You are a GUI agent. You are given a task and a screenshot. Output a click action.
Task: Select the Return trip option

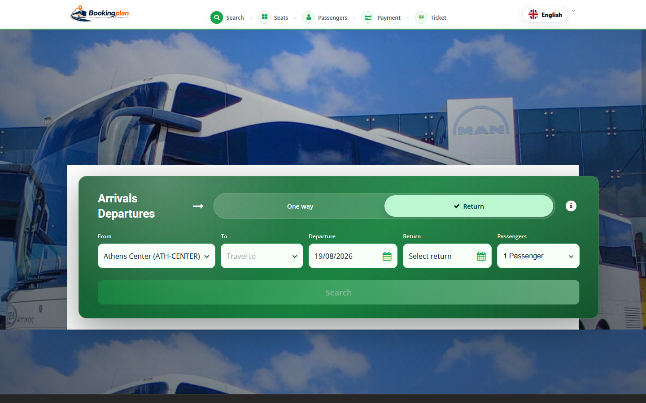[x=469, y=206]
